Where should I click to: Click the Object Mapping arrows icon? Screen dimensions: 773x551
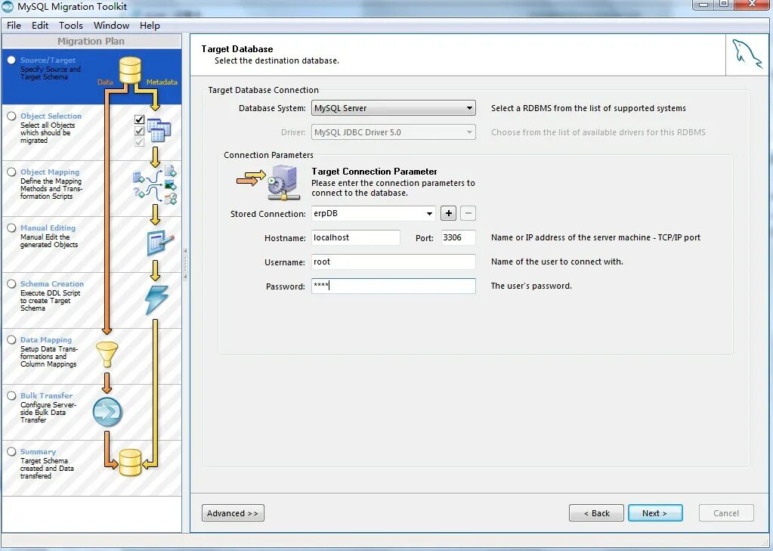[x=155, y=185]
